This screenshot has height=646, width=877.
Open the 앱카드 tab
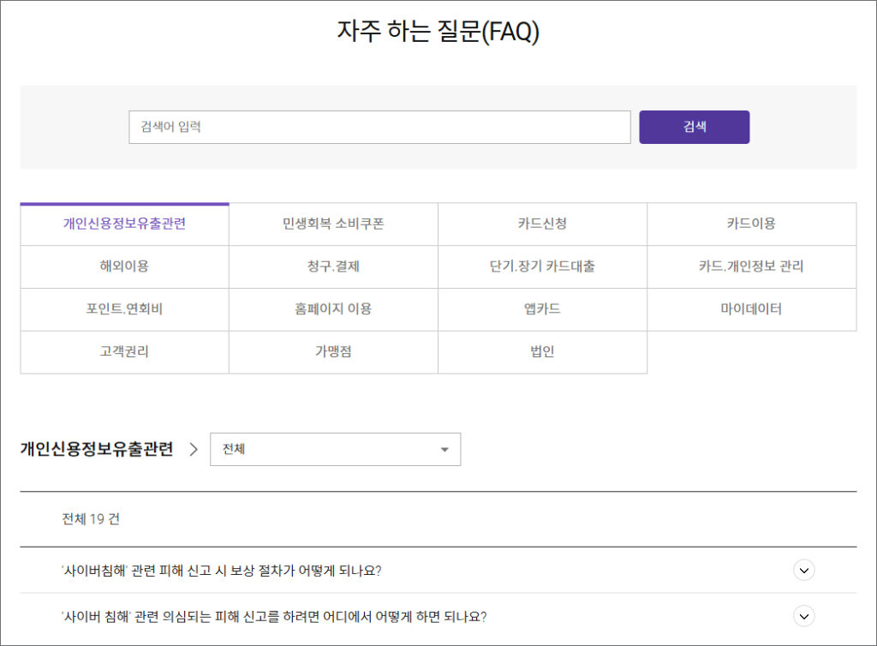(542, 309)
